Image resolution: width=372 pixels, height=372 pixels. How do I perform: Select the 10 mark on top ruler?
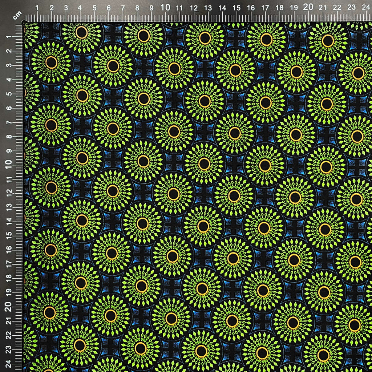(x=165, y=8)
